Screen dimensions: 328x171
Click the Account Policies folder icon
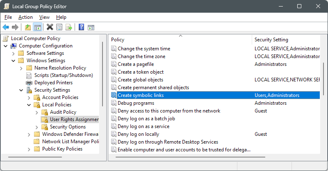click(37, 97)
